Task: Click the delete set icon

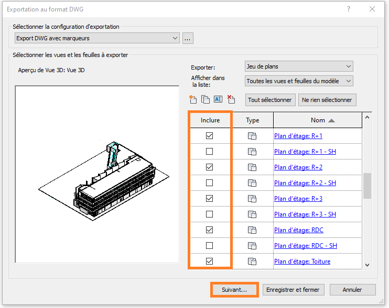Action: (231, 99)
